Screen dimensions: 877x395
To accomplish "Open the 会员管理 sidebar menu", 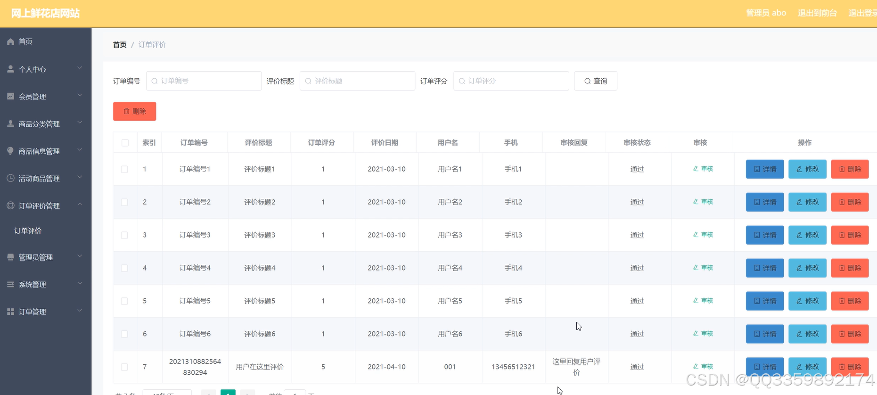I will click(x=46, y=96).
